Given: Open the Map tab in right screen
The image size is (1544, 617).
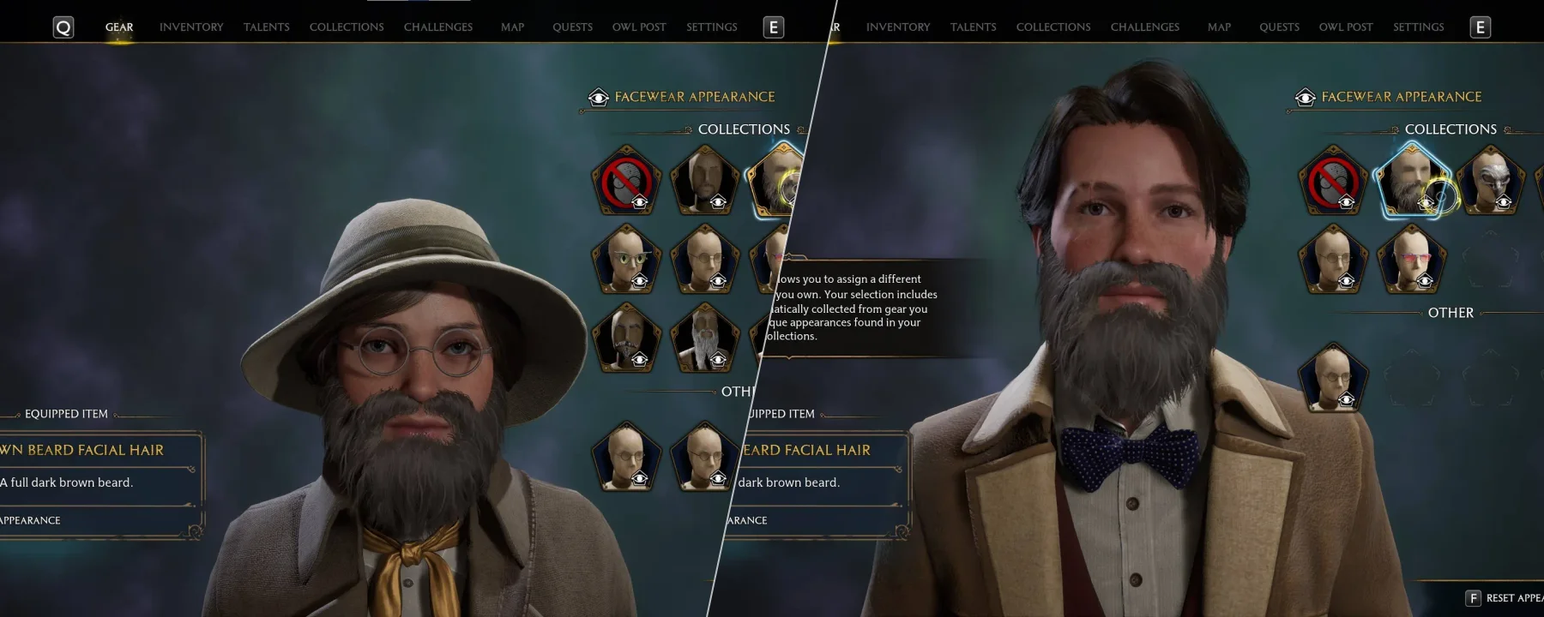Looking at the screenshot, I should pos(1220,27).
